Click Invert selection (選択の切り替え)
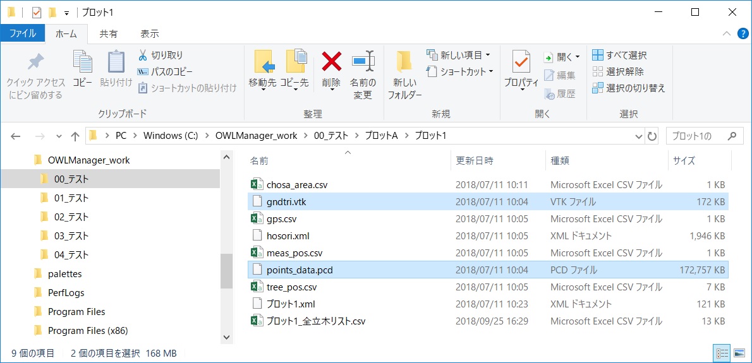The image size is (752, 363). (x=629, y=88)
